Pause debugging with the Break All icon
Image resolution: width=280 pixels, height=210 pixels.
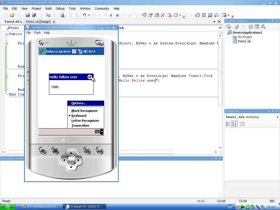point(111,15)
